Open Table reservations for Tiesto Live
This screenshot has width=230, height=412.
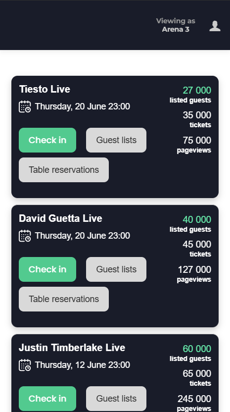(64, 170)
